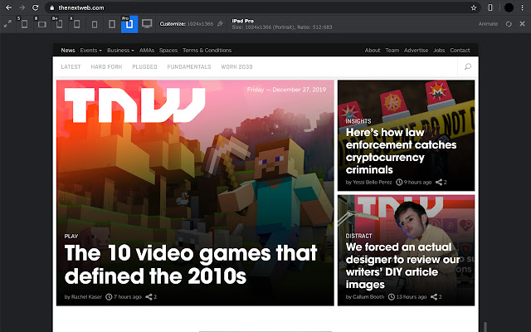Open Terms & Conditions
531x332 pixels.
coord(207,50)
